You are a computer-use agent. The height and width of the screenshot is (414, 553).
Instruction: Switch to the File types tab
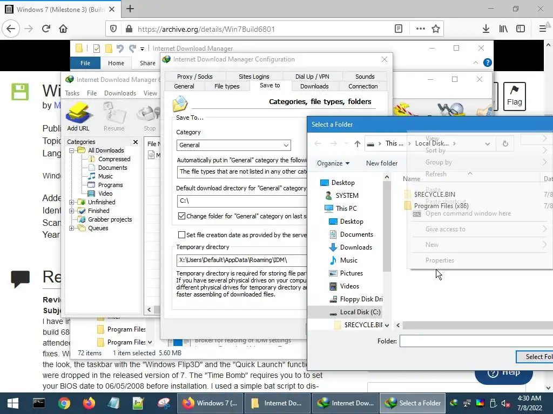tap(227, 86)
